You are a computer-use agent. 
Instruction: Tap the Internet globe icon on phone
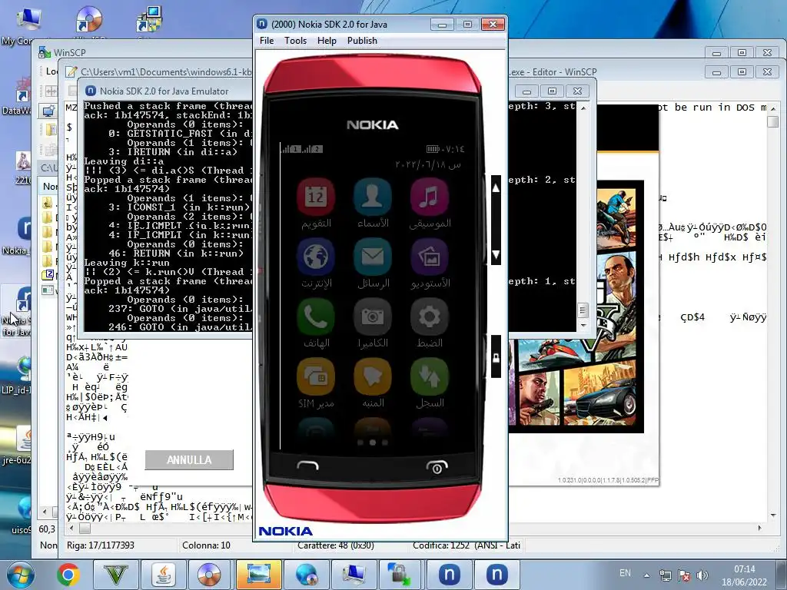click(316, 257)
